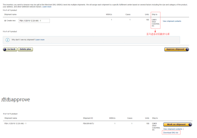Viewport: 197px width, 138px height.
Task: Click the CAE1 fulfillment center in the top table
Action: pyautogui.click(x=154, y=20)
